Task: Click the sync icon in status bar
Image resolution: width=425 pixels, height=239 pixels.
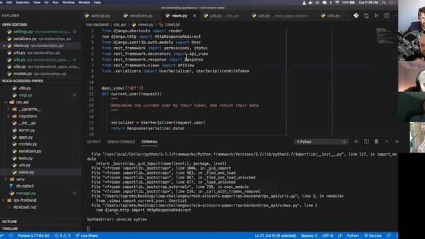Action: (11, 236)
